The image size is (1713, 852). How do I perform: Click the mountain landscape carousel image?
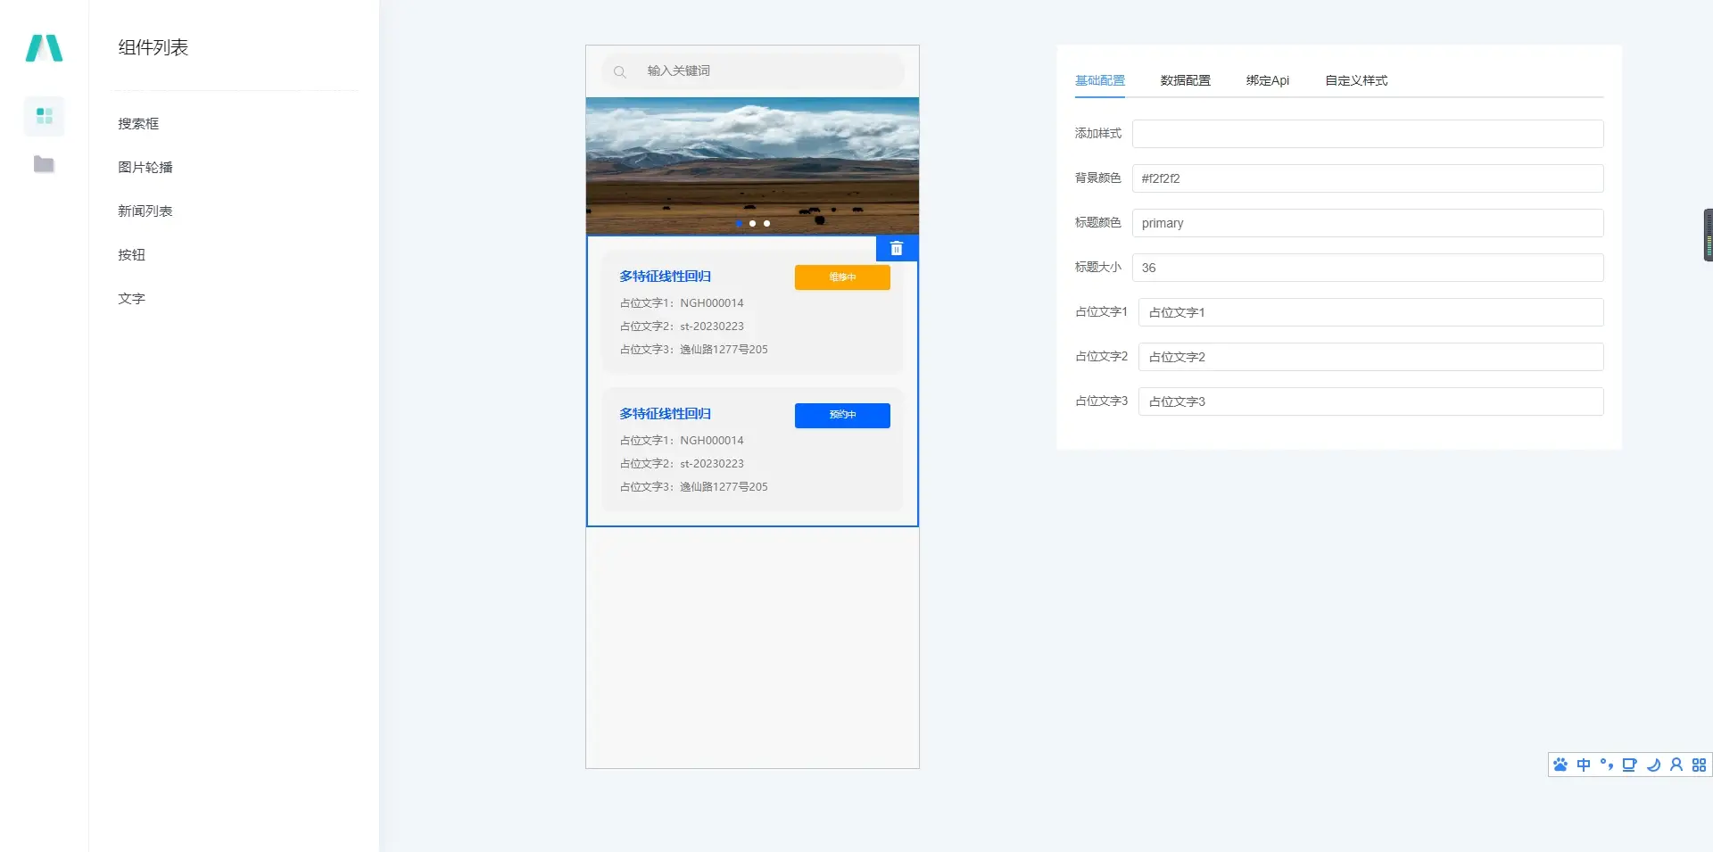tap(752, 166)
